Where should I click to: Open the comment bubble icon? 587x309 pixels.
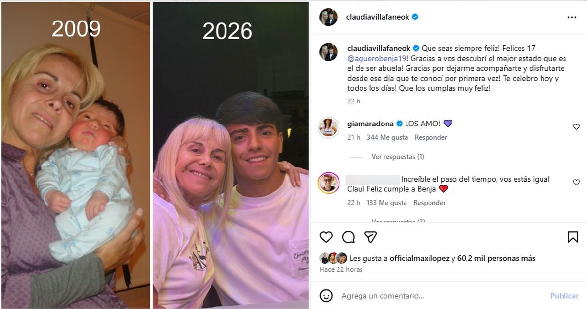coord(348,237)
